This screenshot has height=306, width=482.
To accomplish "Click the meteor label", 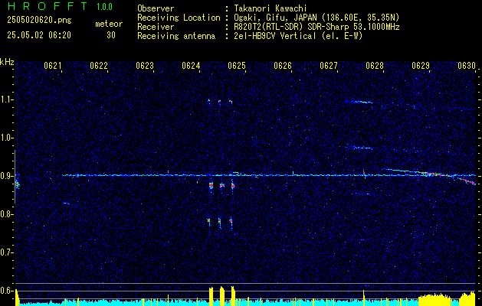I will (x=109, y=24).
